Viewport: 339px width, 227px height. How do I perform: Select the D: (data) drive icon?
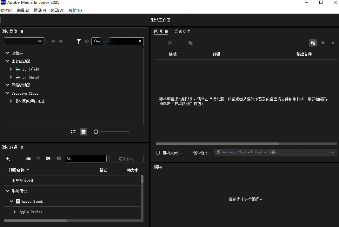click(18, 77)
